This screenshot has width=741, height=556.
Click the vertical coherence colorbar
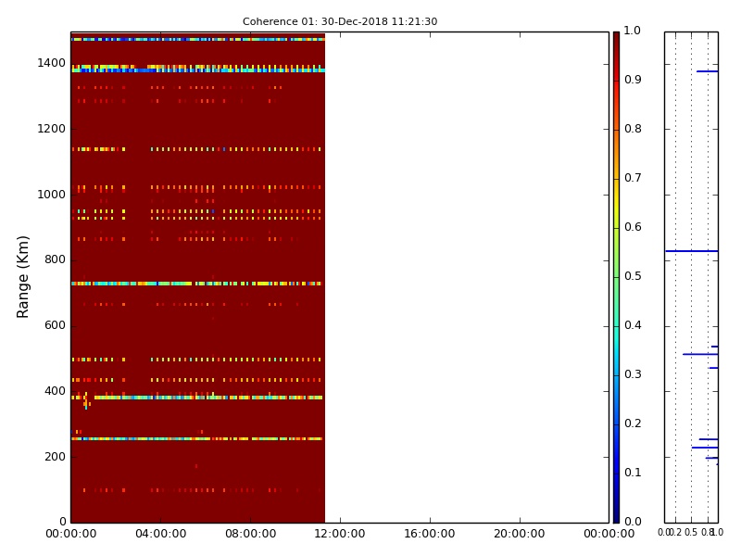[x=616, y=277]
